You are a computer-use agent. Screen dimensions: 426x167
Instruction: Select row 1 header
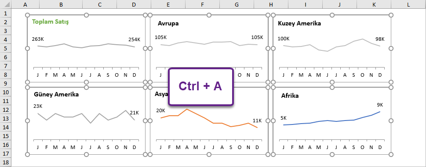click(x=6, y=13)
